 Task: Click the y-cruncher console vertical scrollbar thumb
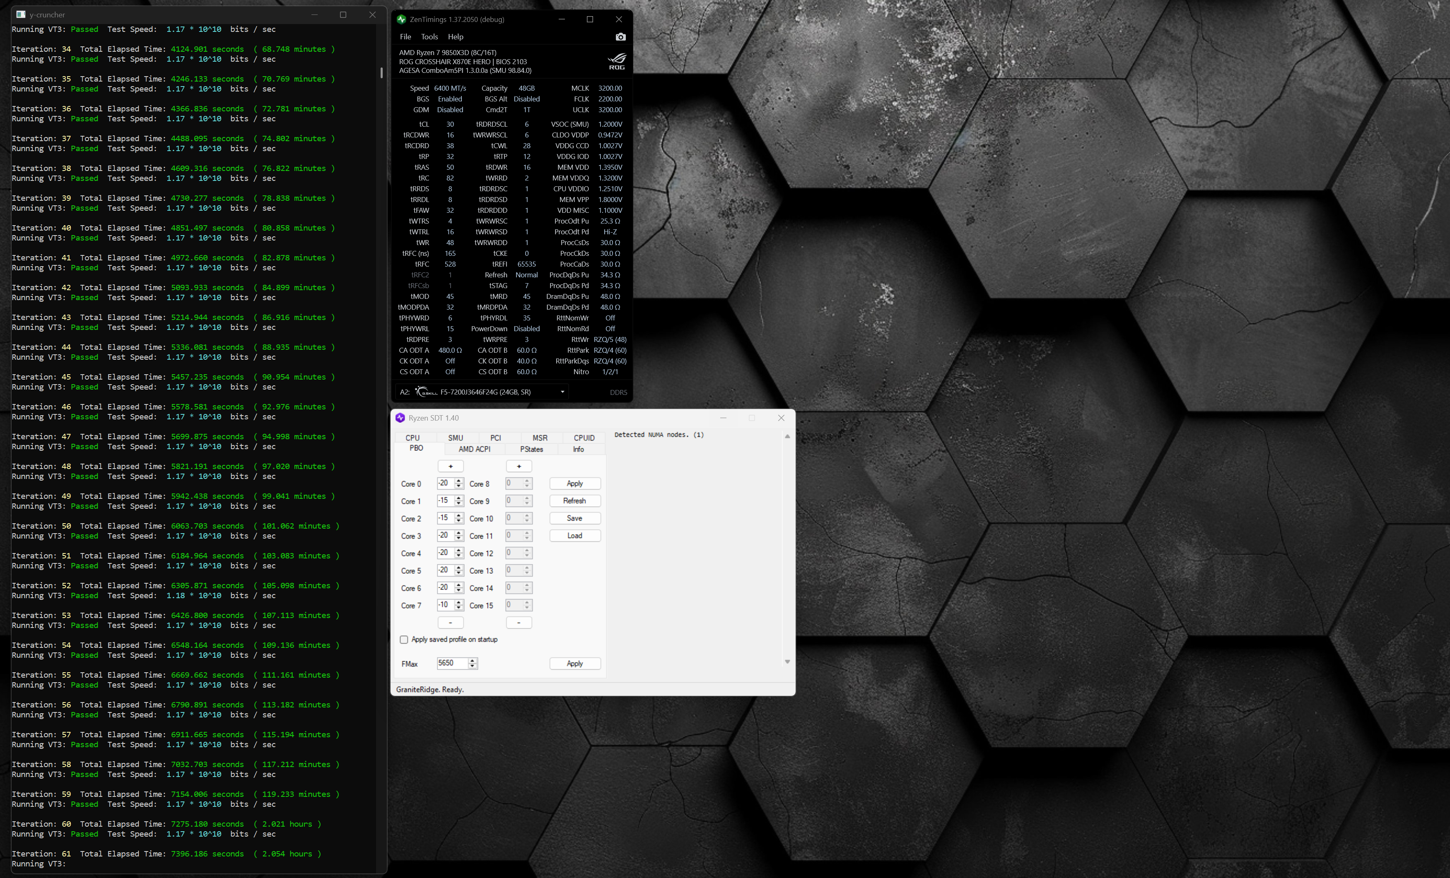tap(381, 72)
